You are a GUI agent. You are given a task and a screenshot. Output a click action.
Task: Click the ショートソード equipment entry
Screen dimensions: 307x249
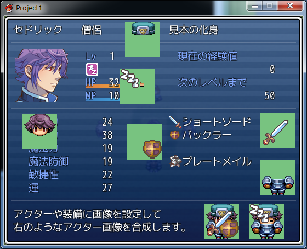tap(210, 122)
